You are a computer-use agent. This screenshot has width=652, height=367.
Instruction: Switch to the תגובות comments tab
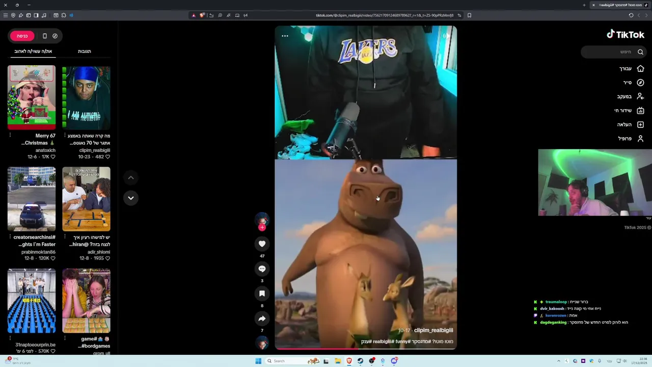coord(85,51)
